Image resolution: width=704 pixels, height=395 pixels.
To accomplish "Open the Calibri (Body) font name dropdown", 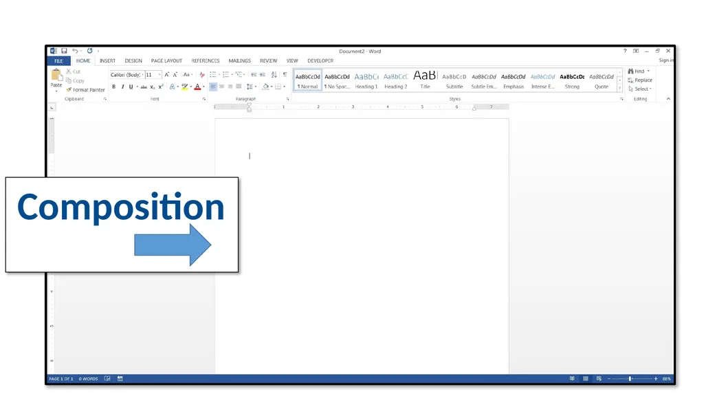I will (143, 75).
